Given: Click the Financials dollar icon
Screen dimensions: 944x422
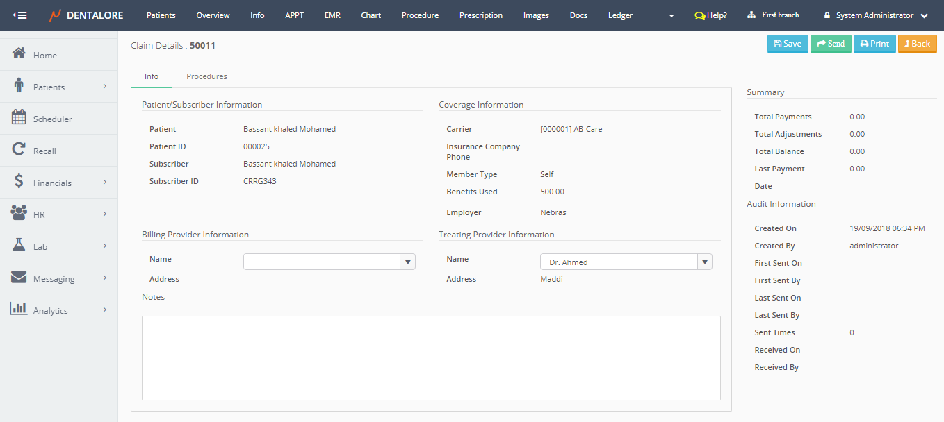Looking at the screenshot, I should coord(19,182).
